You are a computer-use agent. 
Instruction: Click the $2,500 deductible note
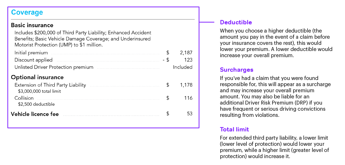(x=36, y=104)
